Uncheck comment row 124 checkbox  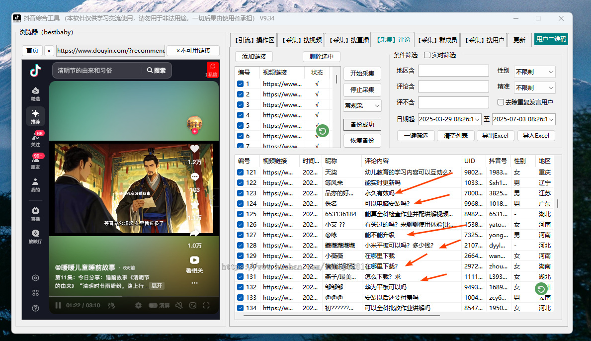(240, 203)
